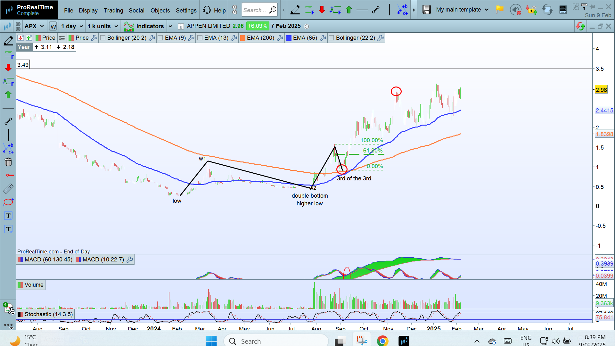Enable the Bollinger (20 2) checkbox
The height and width of the screenshot is (346, 615).
tap(103, 38)
